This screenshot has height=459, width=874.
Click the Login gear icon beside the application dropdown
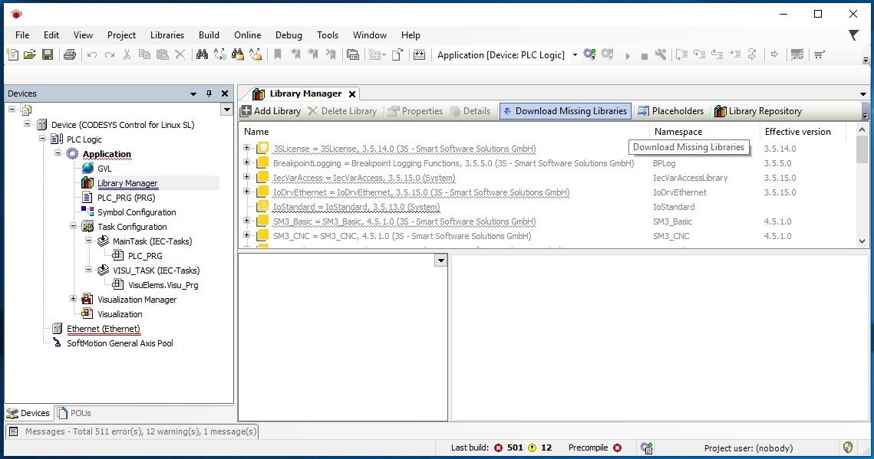click(589, 54)
